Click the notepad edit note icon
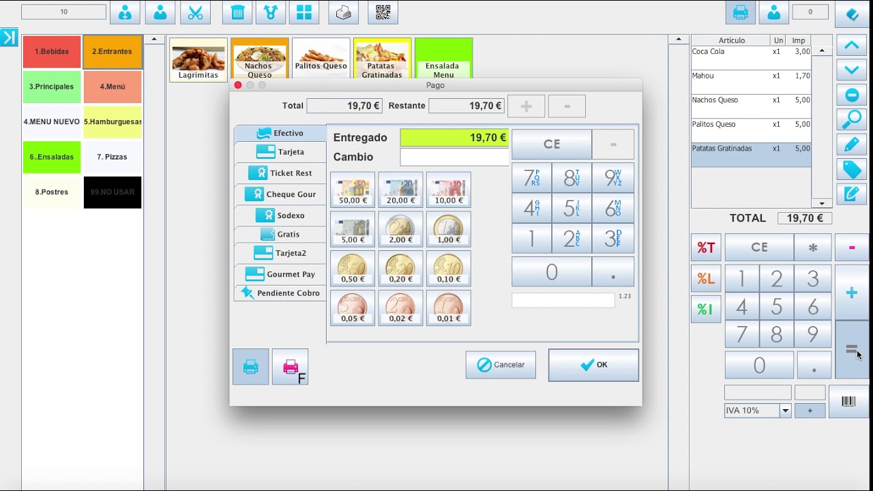The height and width of the screenshot is (491, 873). tap(852, 194)
